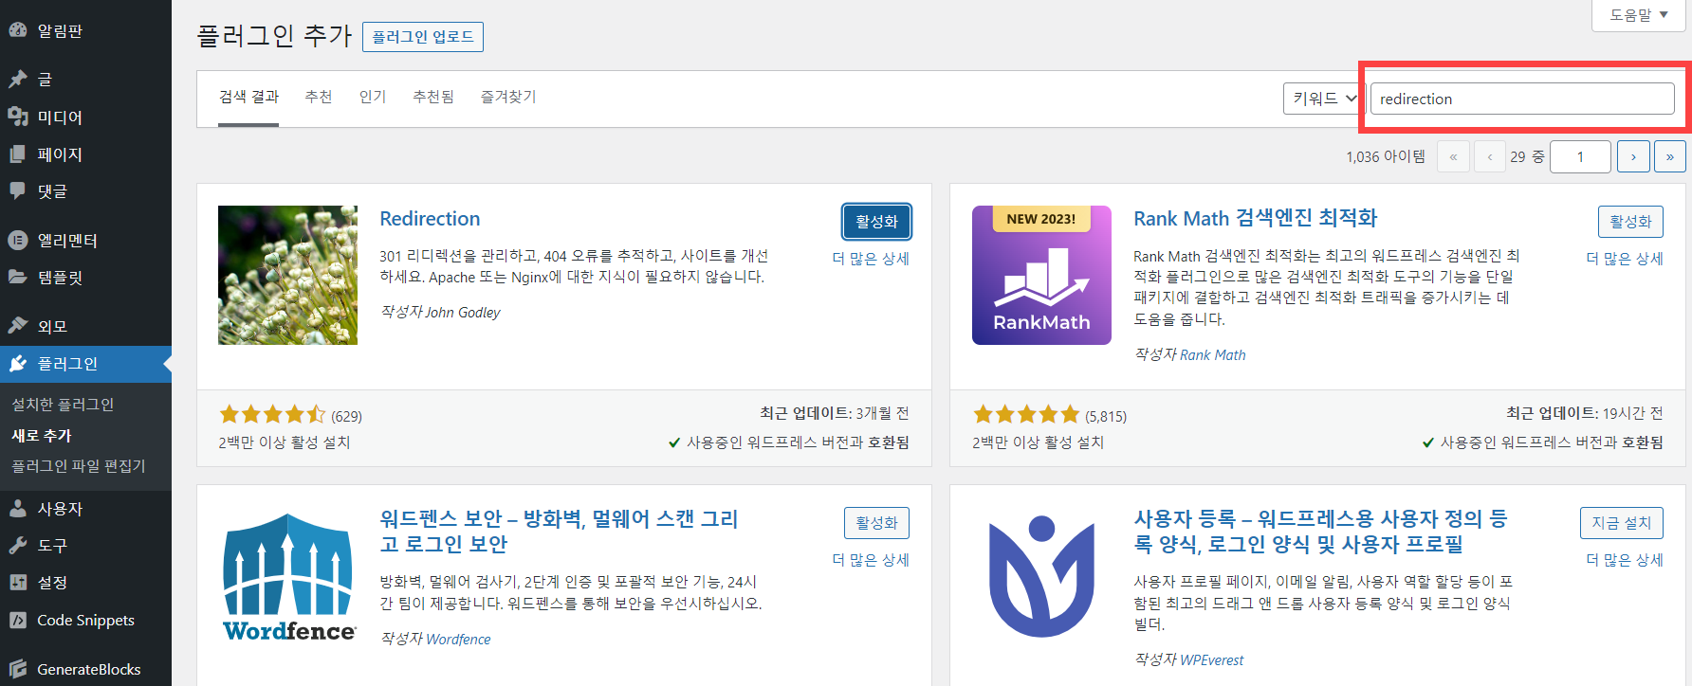Screen dimensions: 1692x686
Task: Open 플러그인 파일 편집기 submenu
Action: pos(79,465)
